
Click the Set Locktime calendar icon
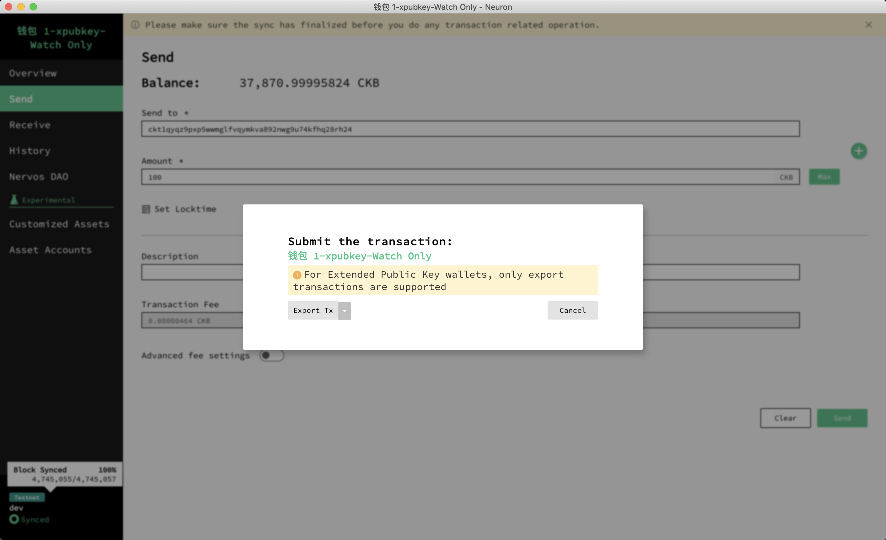(146, 209)
